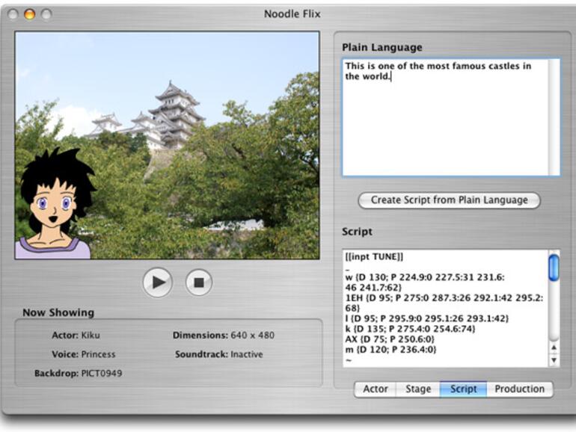Click inside the Plain Language text box
576x432 pixels.
point(445,127)
